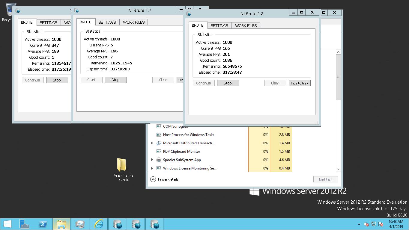Click the Remaining value 56548675

[232, 66]
